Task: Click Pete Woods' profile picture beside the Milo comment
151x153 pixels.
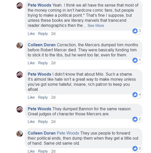Action: [20, 75]
